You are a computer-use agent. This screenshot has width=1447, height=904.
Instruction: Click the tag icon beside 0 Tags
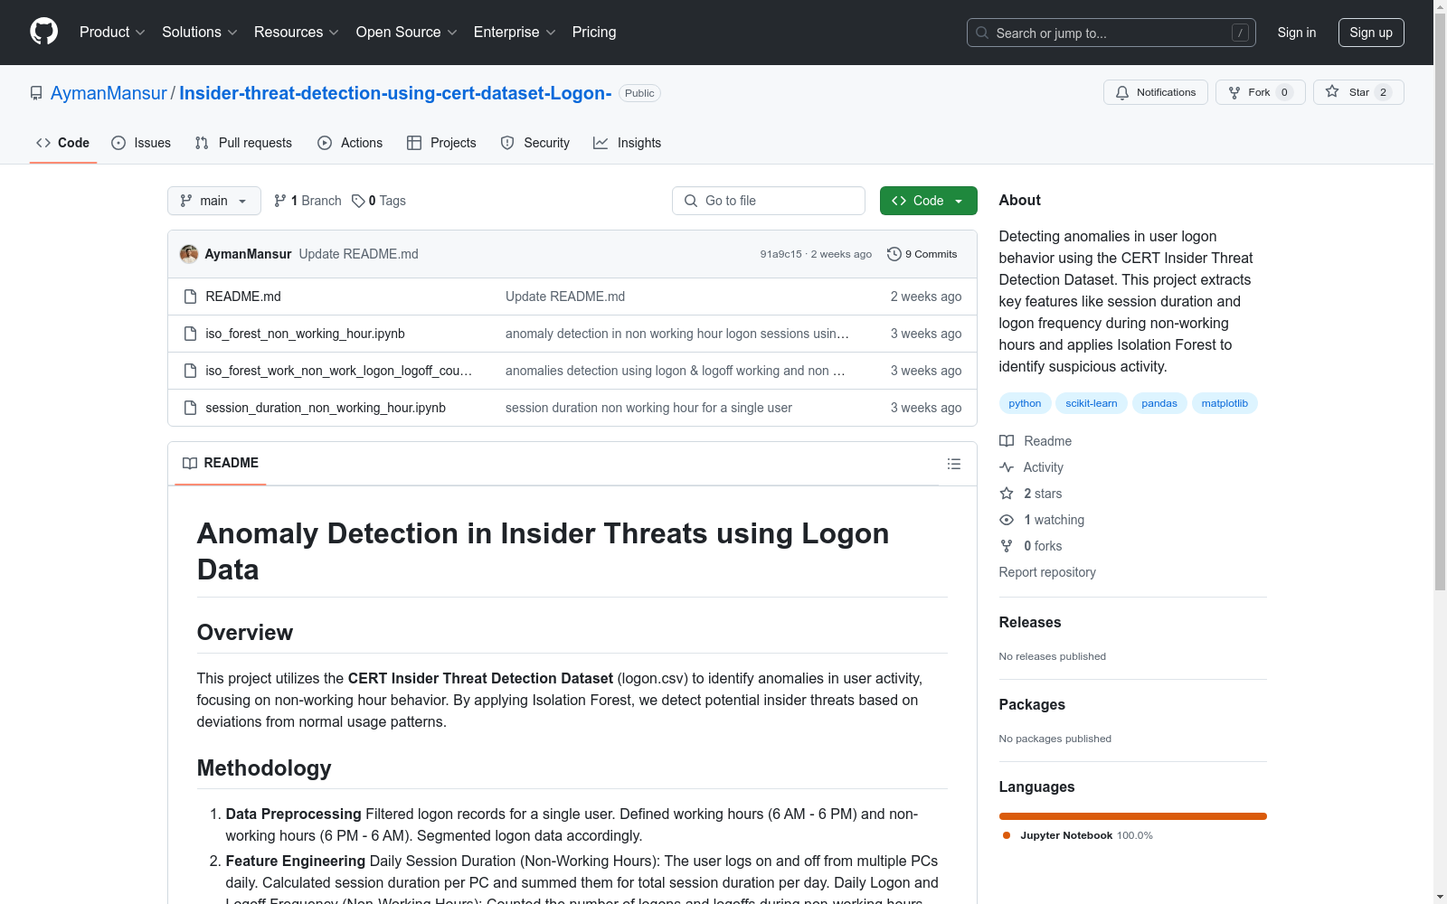coord(358,201)
